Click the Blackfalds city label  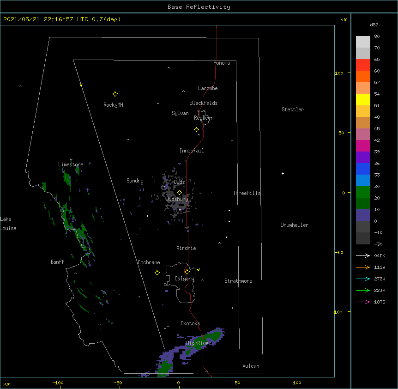204,103
